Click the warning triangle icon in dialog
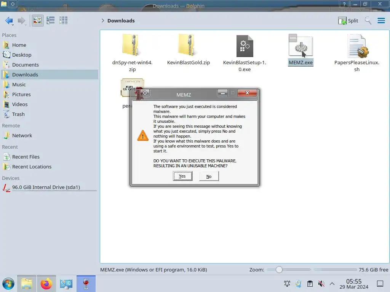Image resolution: width=390 pixels, height=292 pixels. pos(143,136)
